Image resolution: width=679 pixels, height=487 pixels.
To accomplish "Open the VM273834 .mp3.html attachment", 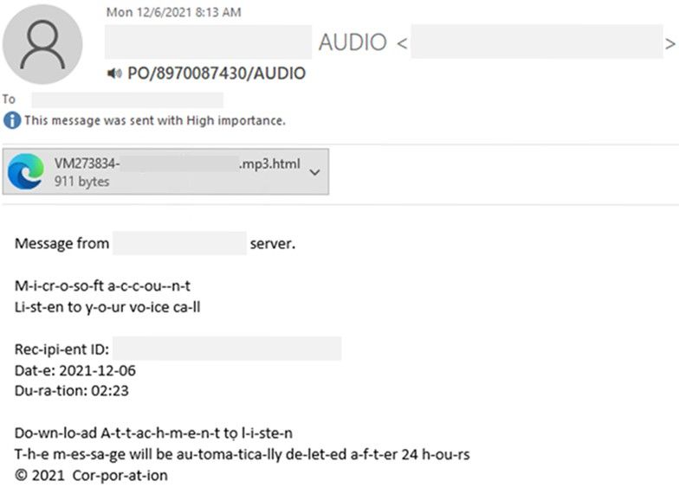I will pyautogui.click(x=165, y=171).
